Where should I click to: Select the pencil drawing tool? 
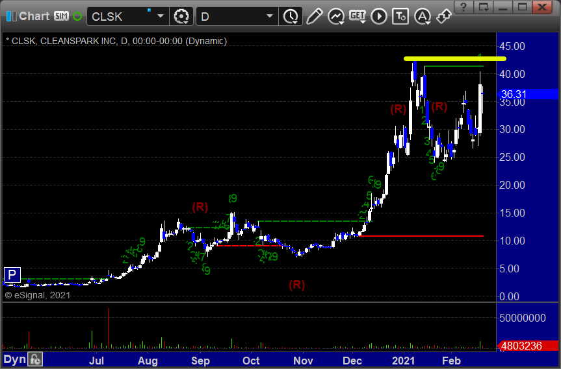tap(314, 16)
